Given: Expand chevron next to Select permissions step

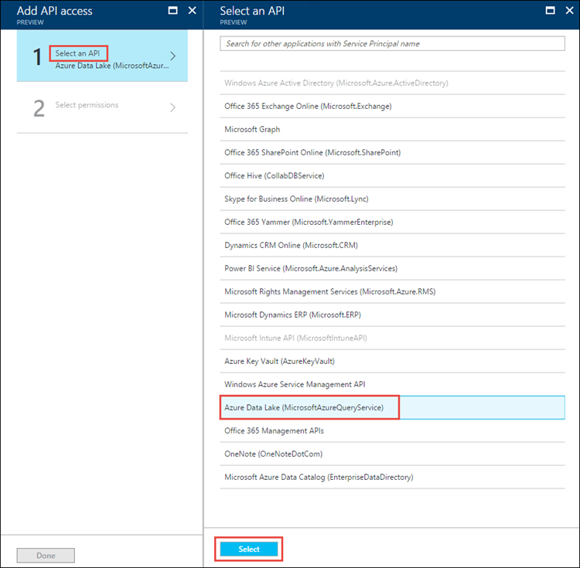Looking at the screenshot, I should (172, 107).
